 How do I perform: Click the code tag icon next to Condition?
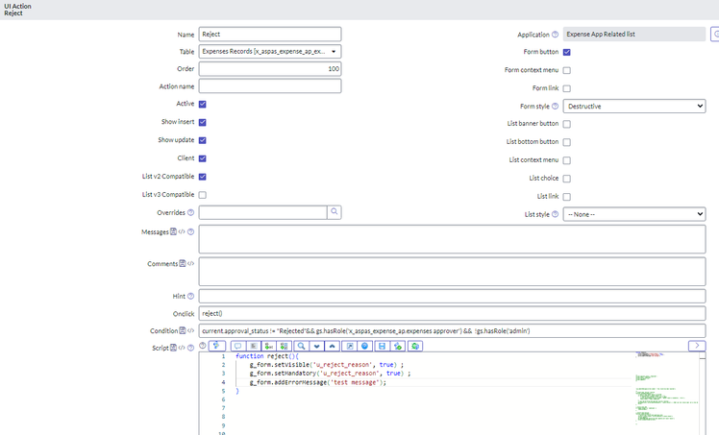pyautogui.click(x=190, y=330)
